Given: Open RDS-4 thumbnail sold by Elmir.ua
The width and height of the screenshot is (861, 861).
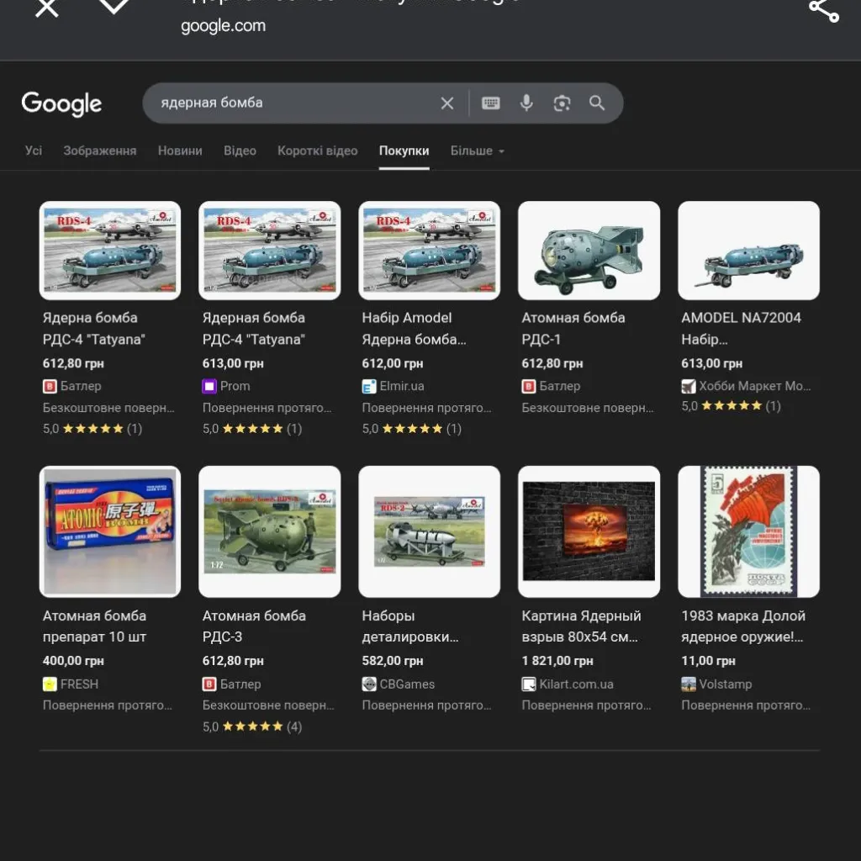Looking at the screenshot, I should click(430, 251).
